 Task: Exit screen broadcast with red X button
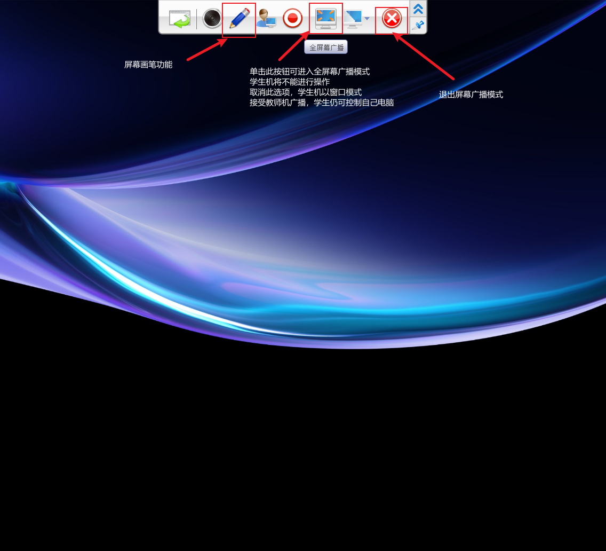coord(392,19)
